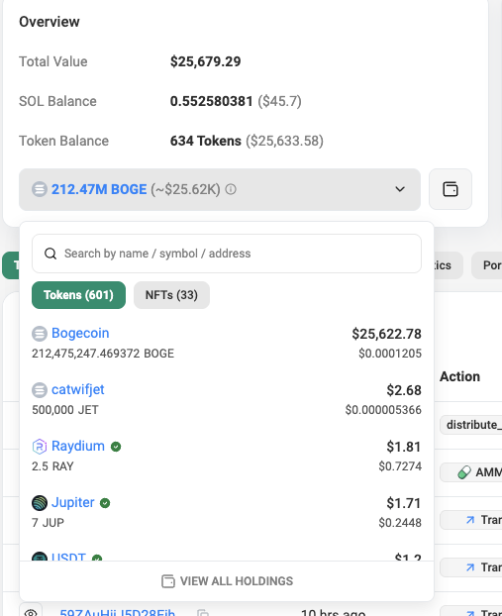
Task: Open the catwifjet token link
Action: 78,390
